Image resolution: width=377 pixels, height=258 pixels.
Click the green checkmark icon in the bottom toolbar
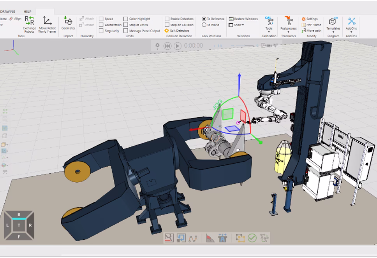coord(252,238)
